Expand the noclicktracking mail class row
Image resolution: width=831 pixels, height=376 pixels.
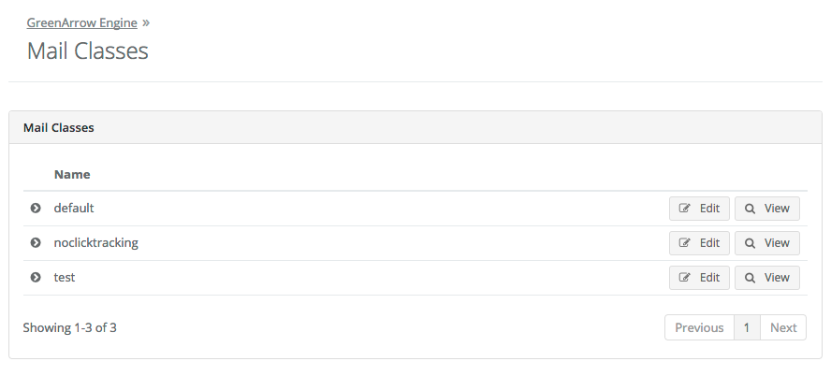[36, 243]
